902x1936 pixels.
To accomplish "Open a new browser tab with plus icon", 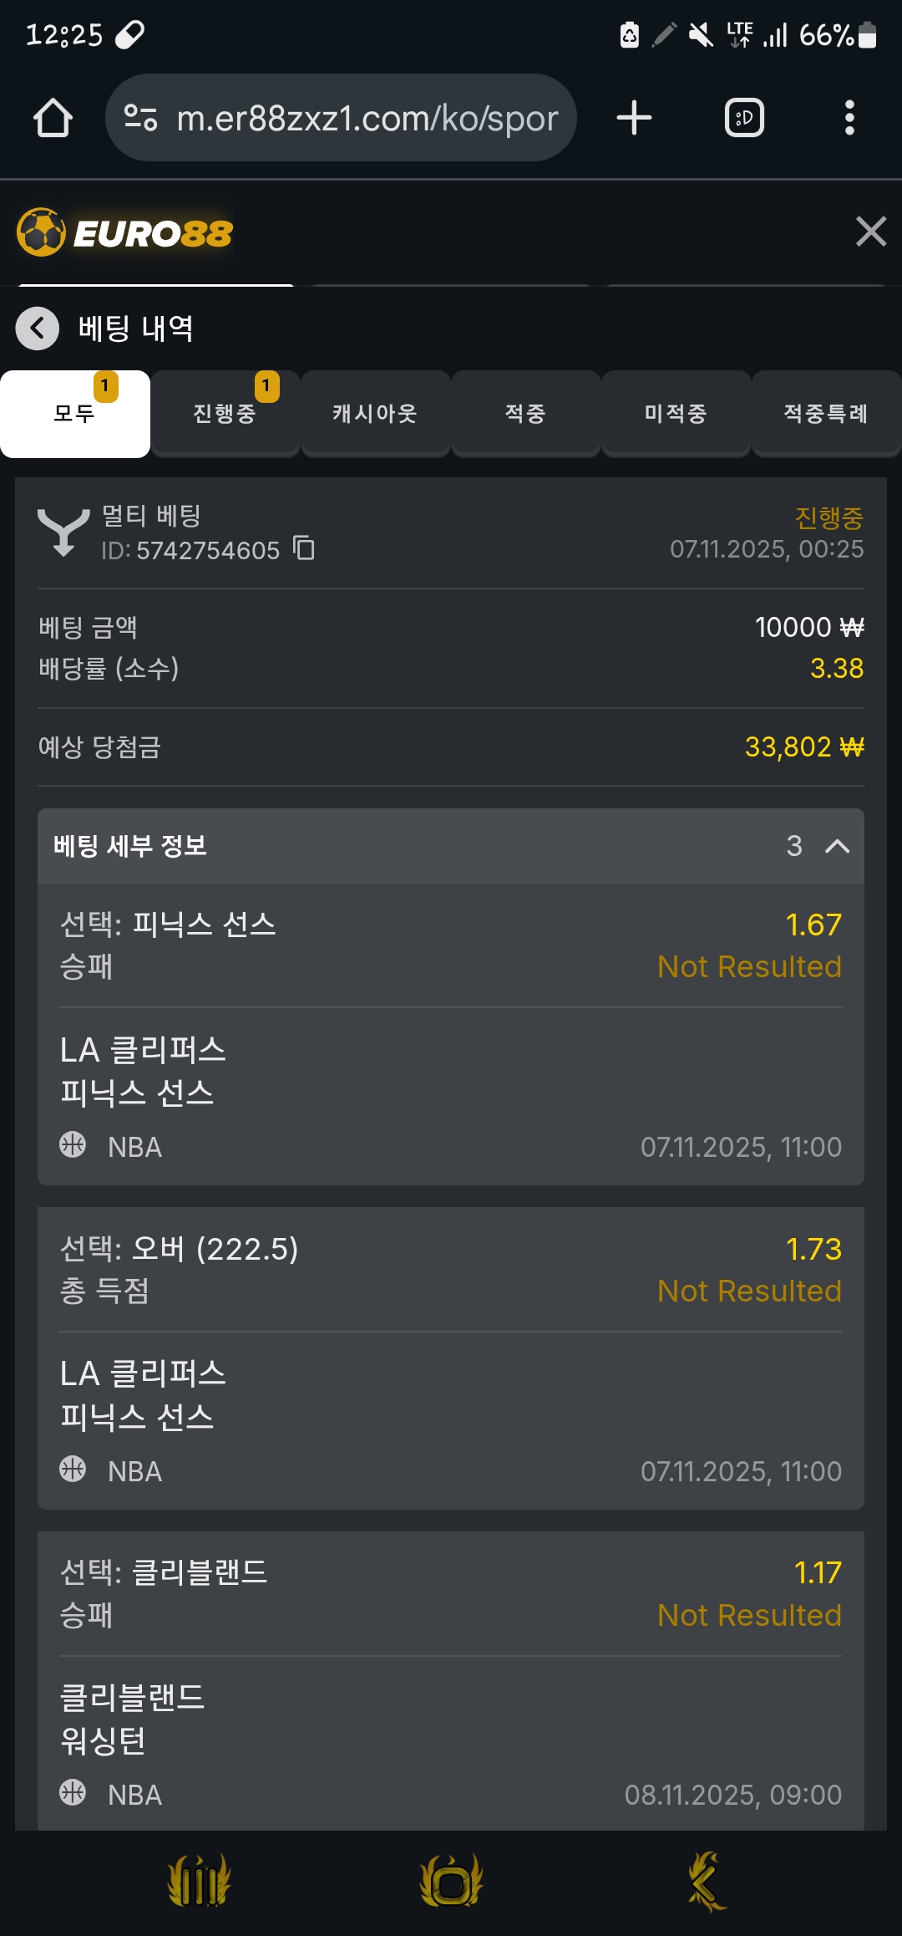I will (634, 118).
